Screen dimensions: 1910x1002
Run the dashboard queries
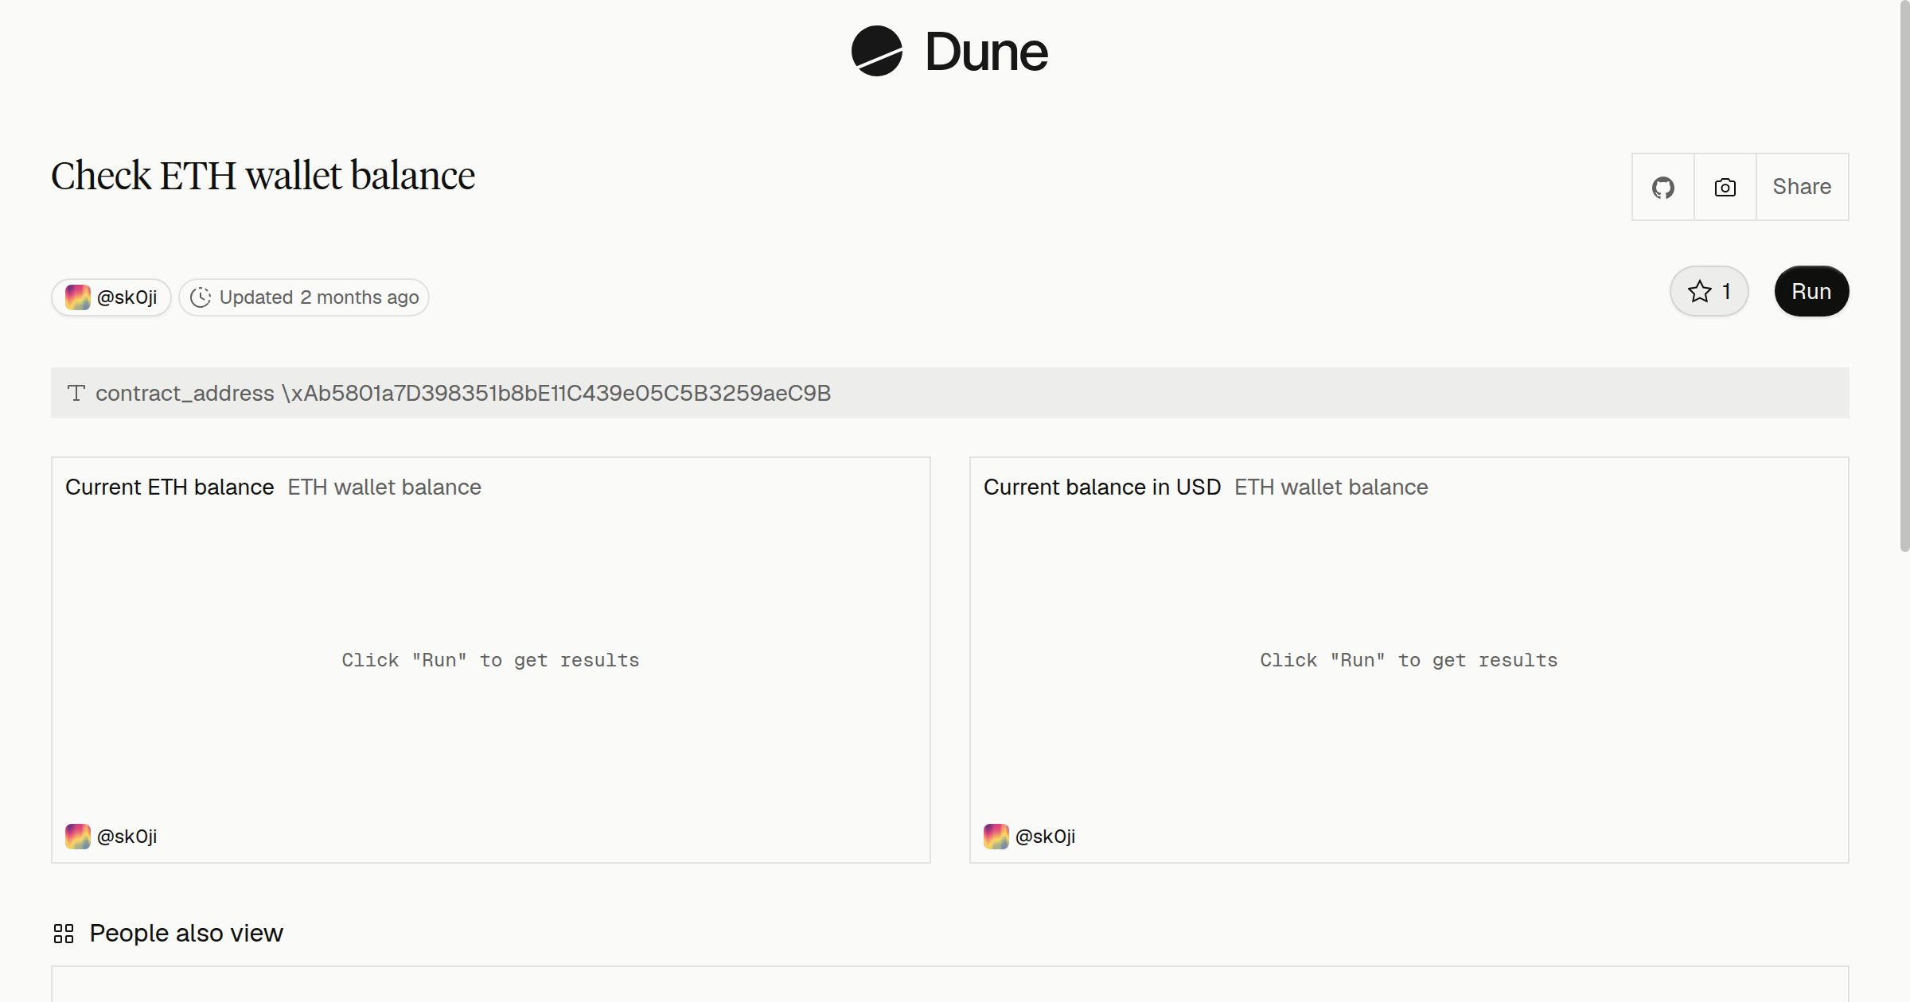pos(1811,291)
